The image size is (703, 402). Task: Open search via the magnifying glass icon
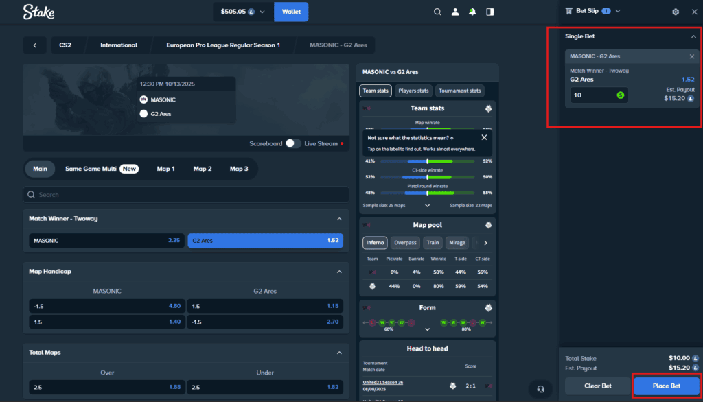pos(437,12)
